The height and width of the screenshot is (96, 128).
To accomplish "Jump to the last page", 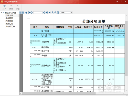I will tap(50, 13).
